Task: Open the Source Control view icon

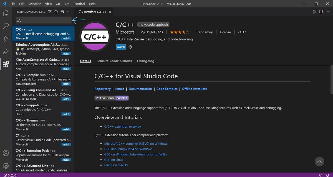Action: (x=6, y=39)
